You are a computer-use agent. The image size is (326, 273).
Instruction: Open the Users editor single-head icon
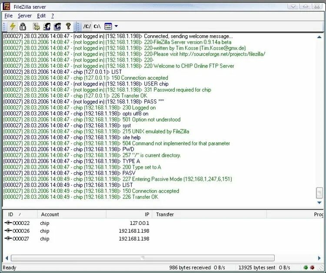[47, 26]
